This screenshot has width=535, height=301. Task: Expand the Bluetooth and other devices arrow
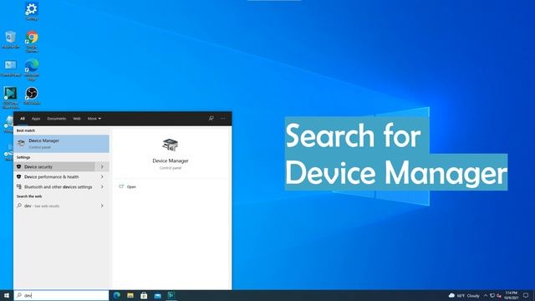coord(102,187)
